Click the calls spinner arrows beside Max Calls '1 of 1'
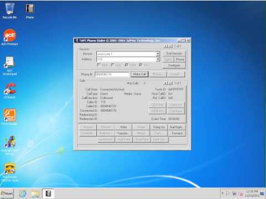Screen dimensions: 266x199 click(x=168, y=83)
